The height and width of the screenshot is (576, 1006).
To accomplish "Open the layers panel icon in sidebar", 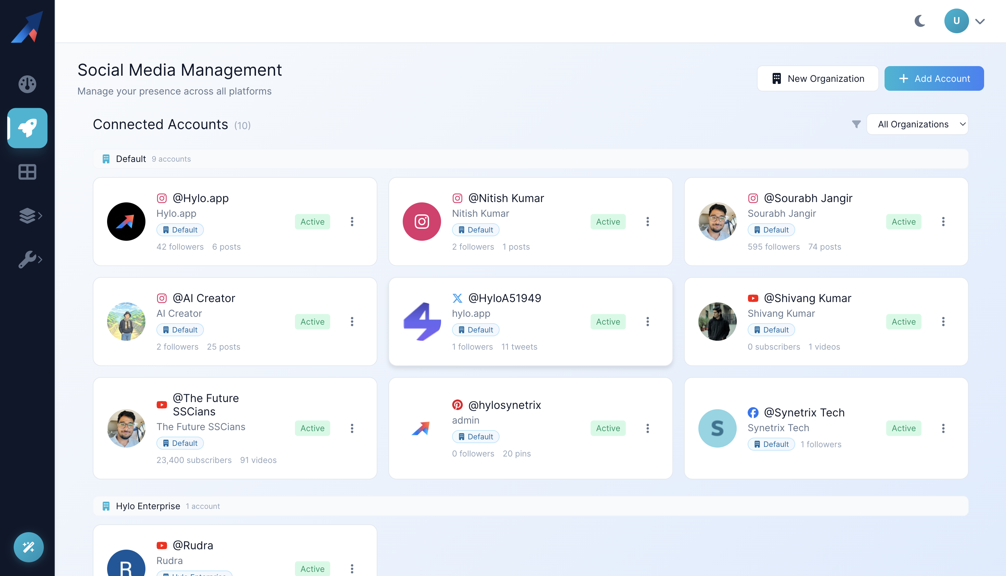I will coord(27,216).
